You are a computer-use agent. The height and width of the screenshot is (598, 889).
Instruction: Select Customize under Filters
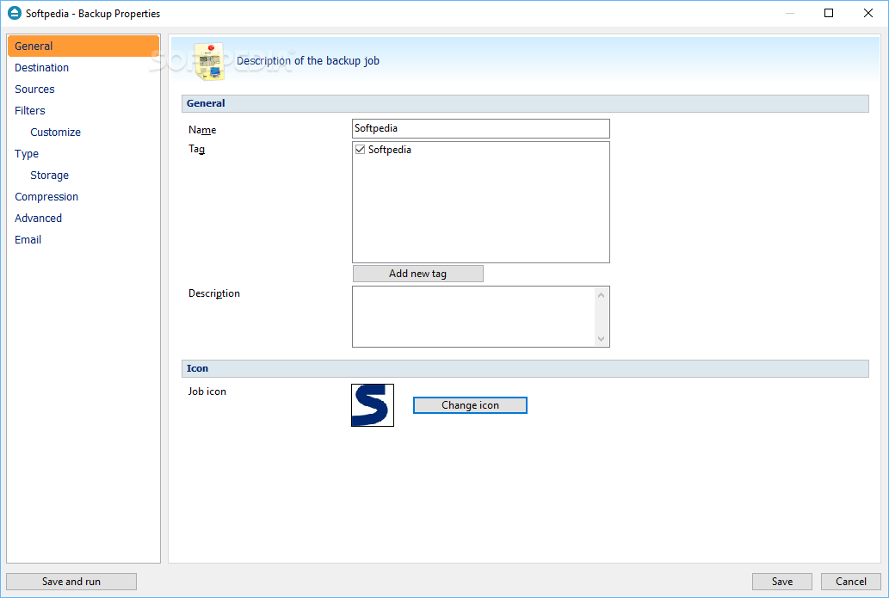pos(56,132)
